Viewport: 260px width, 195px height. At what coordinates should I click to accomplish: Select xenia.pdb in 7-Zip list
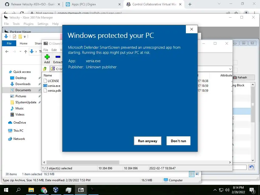coord(52,91)
